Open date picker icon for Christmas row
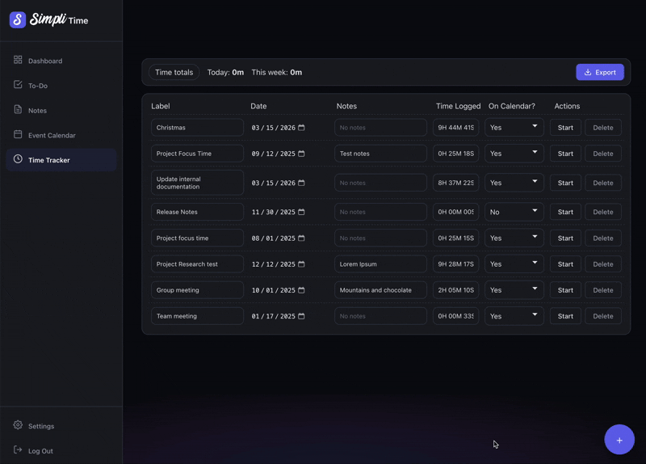Viewport: 646px width, 464px height. point(301,128)
